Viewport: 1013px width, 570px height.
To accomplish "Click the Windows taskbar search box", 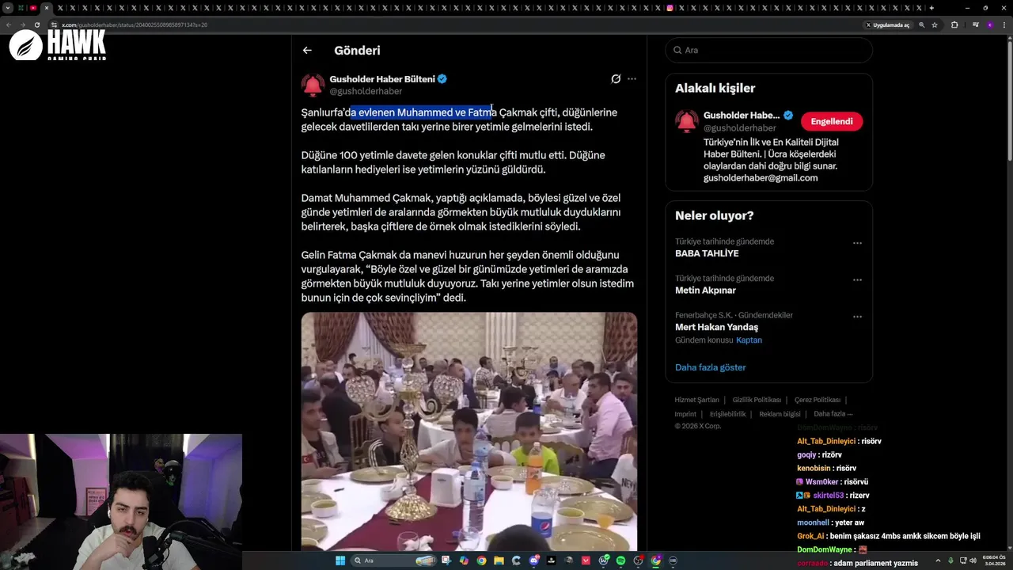I will (x=393, y=560).
